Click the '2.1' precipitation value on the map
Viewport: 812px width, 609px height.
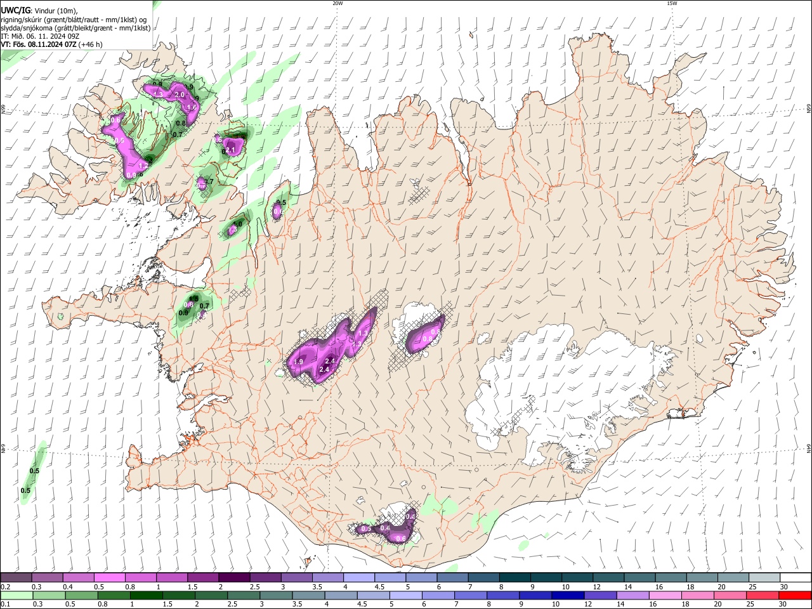231,150
